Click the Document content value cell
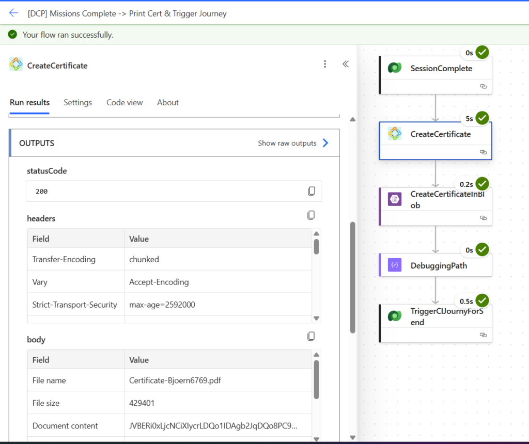529x444 pixels. (213, 426)
